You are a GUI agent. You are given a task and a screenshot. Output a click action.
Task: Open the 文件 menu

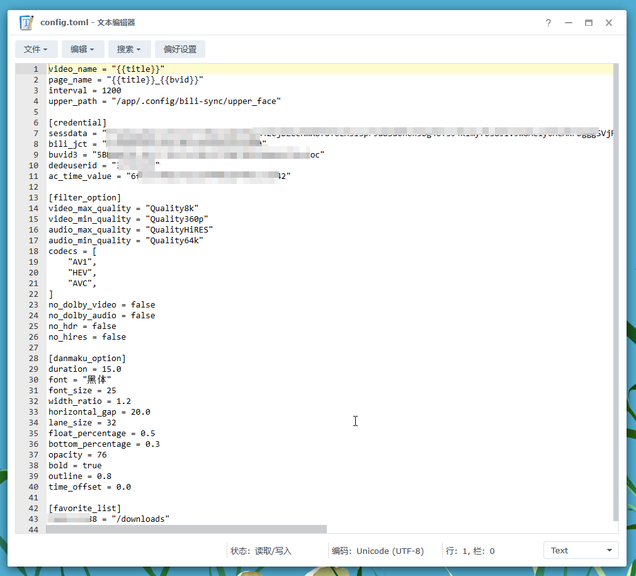coord(37,49)
